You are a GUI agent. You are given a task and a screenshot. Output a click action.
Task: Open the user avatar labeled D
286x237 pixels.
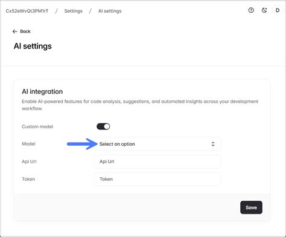(x=278, y=10)
